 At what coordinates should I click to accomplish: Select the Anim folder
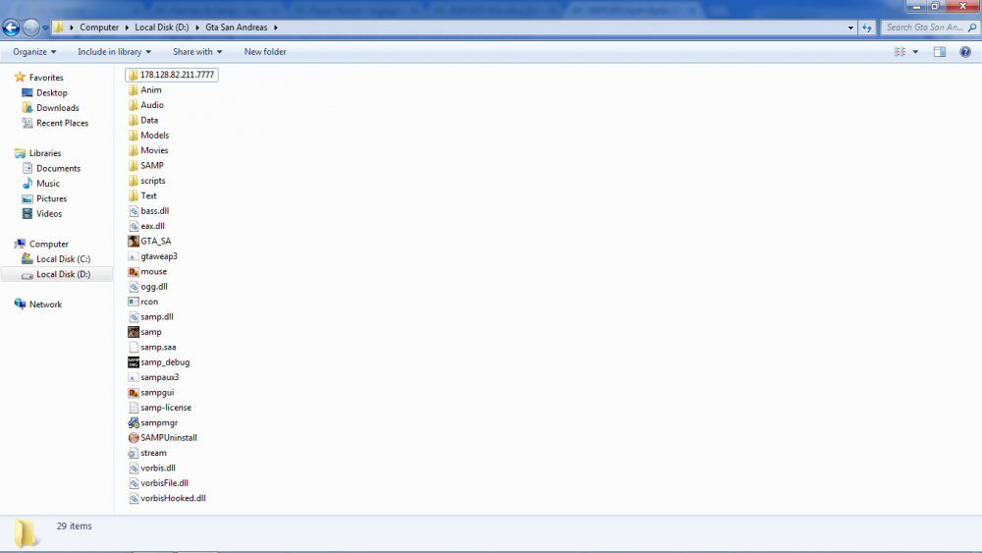tap(144, 90)
